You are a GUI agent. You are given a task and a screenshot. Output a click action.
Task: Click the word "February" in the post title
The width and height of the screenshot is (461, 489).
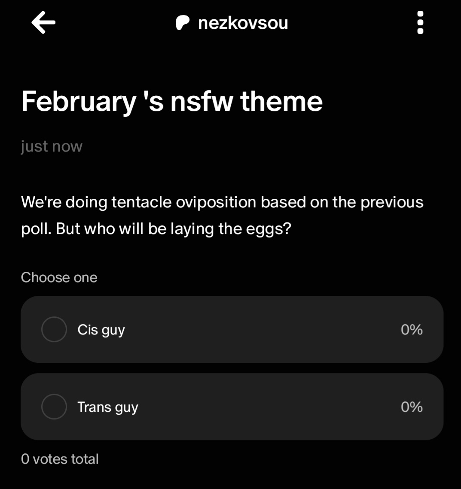coord(79,102)
